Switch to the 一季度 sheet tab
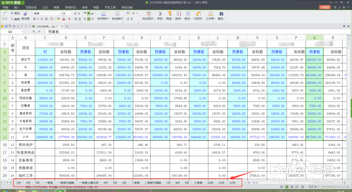 tap(49, 183)
